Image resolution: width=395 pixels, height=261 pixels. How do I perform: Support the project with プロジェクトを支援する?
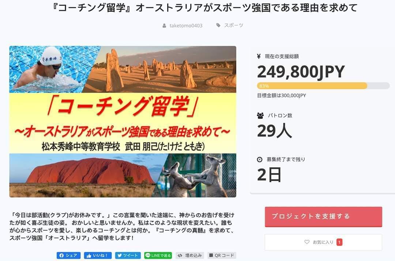pos(323,217)
